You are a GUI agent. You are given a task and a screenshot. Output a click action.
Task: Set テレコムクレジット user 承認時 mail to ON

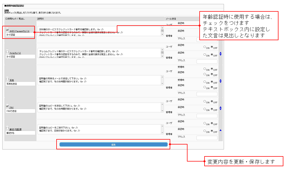click(205, 47)
